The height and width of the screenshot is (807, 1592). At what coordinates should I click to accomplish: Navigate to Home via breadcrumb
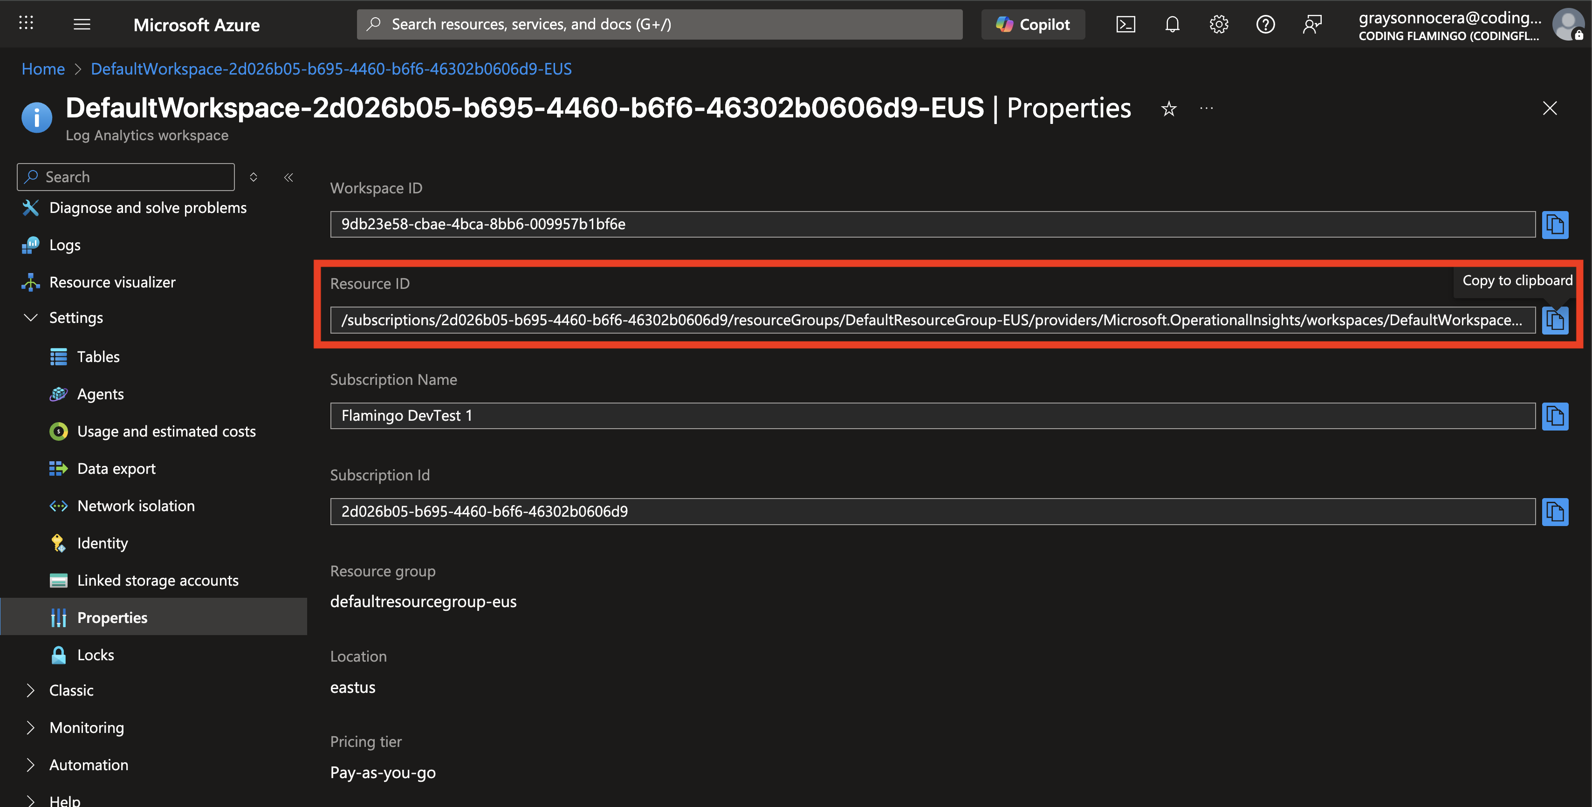(43, 68)
